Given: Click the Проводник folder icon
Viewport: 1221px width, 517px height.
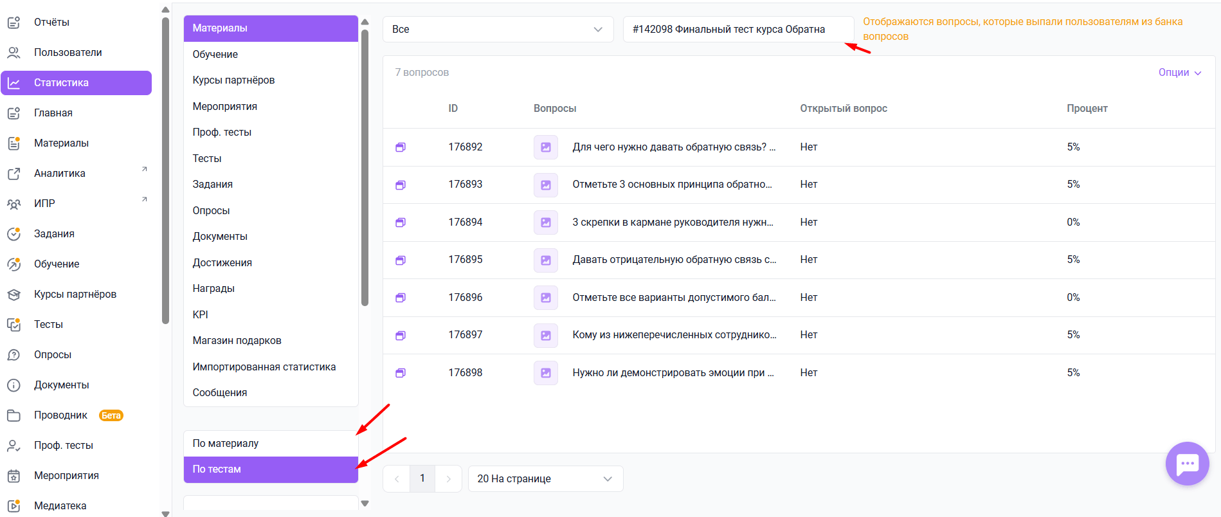Looking at the screenshot, I should tap(14, 415).
